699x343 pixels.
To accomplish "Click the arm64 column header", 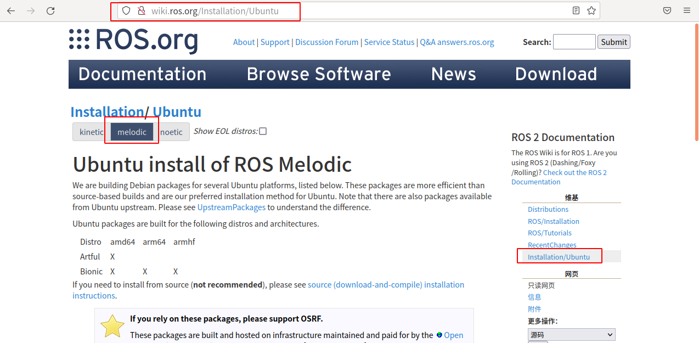I will (x=154, y=242).
